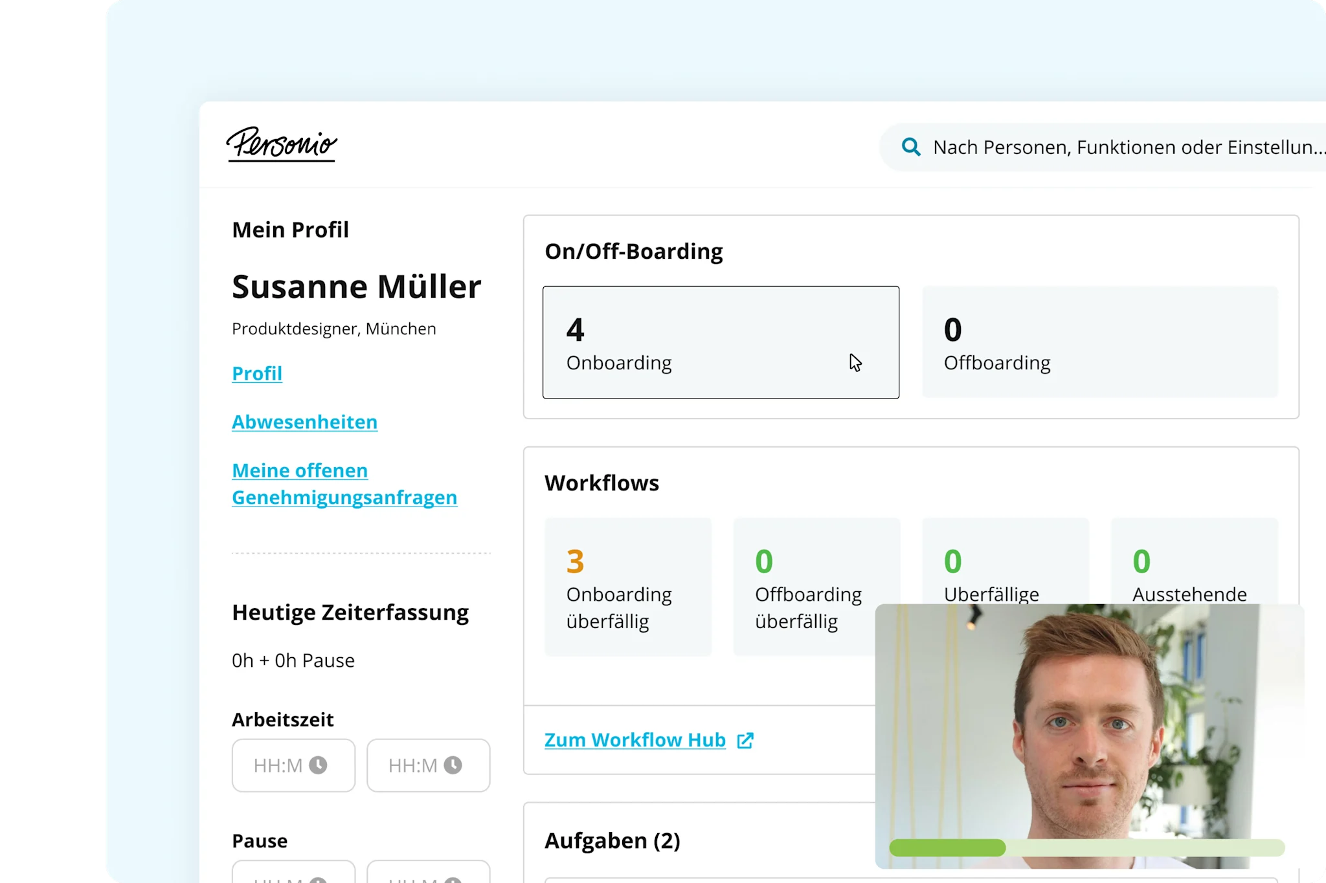
Task: Open the Profil link
Action: click(x=257, y=374)
